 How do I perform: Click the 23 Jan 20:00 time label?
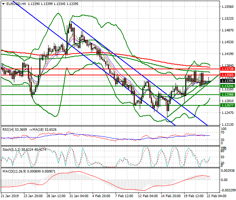33,196
